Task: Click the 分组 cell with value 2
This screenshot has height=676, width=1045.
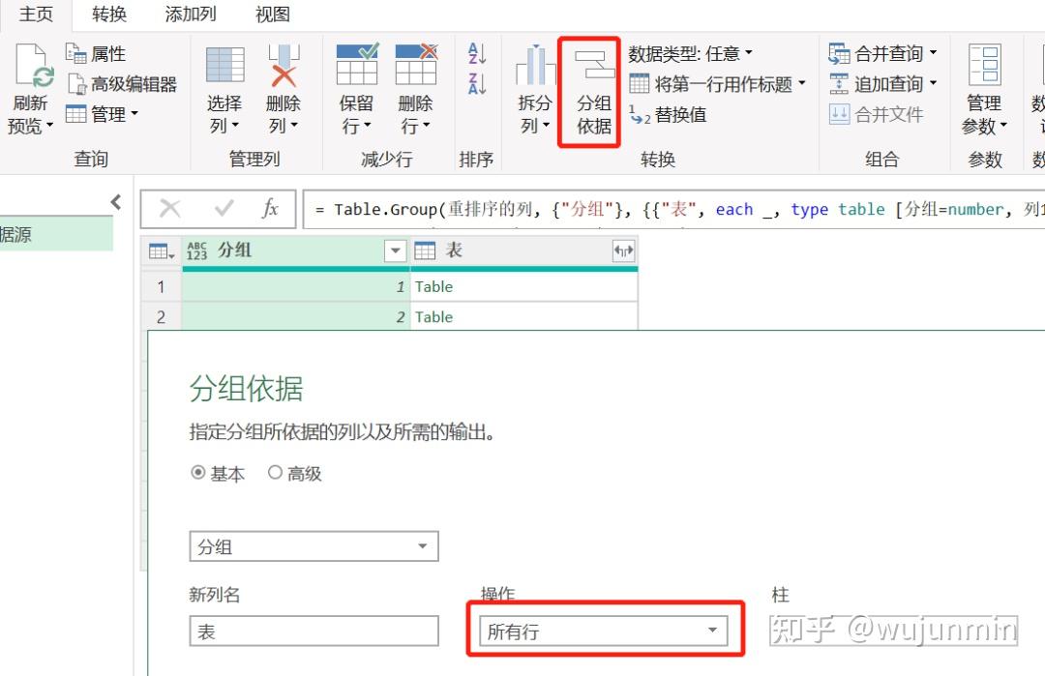Action: (296, 317)
